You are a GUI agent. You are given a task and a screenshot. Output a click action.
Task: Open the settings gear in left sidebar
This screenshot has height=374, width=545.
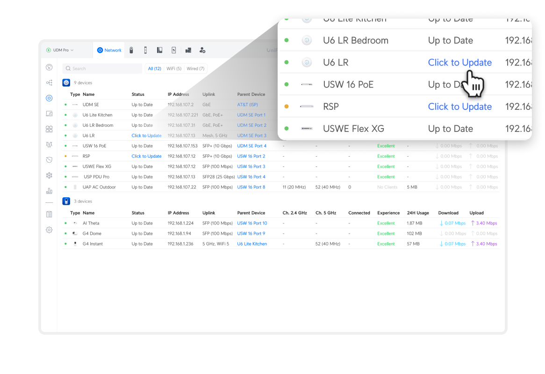coord(49,230)
